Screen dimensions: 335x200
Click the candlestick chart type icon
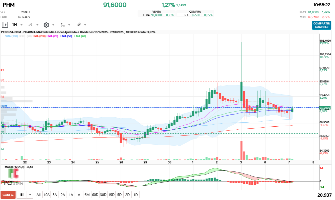click(x=31, y=25)
